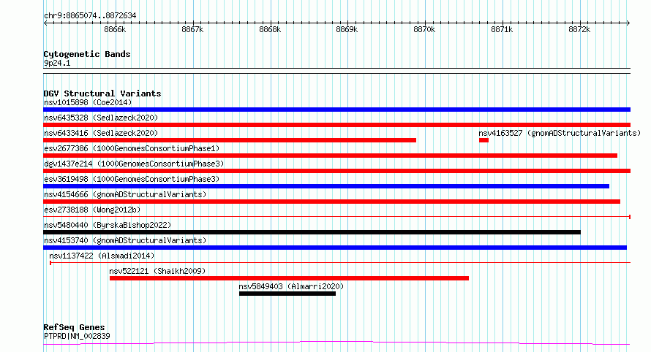Image resolution: width=651 pixels, height=352 pixels.
Task: Open variant label nsv1015898 (Coe2014)
Action: (x=88, y=102)
